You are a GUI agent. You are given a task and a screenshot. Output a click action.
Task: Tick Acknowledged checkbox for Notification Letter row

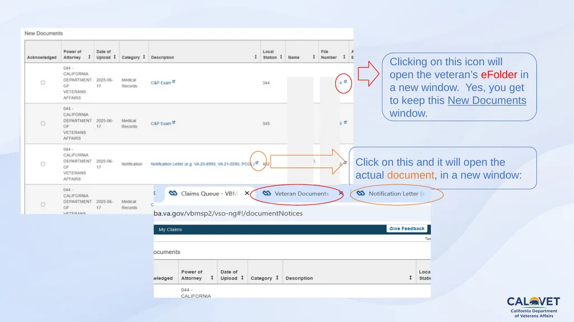coord(43,164)
